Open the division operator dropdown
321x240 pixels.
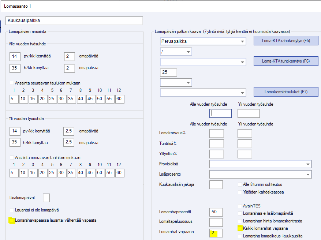188,52
